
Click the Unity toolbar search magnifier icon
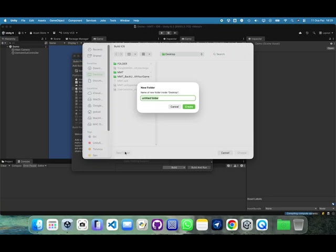coord(314,33)
